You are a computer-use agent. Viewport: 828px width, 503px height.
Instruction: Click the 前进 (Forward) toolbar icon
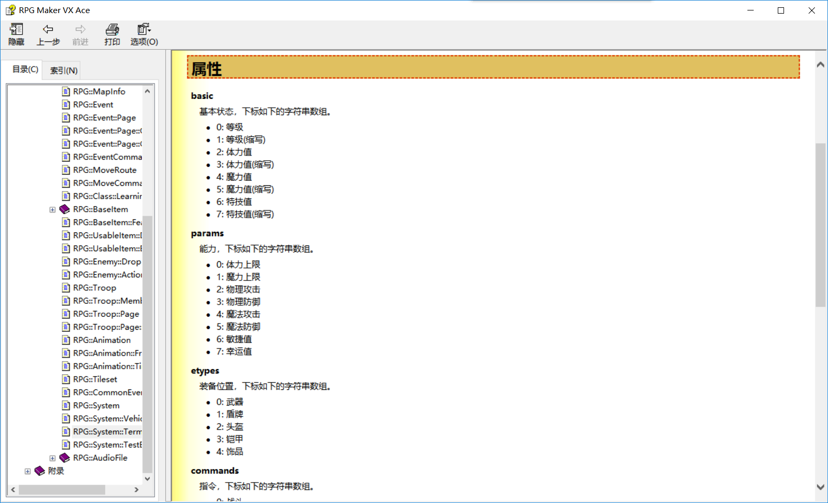[80, 35]
